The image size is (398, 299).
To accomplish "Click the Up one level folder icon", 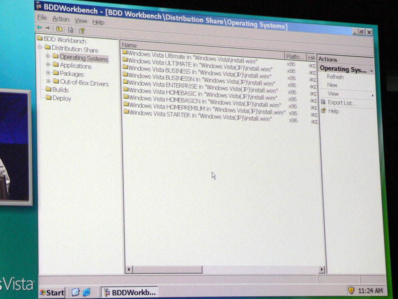I will (x=59, y=29).
